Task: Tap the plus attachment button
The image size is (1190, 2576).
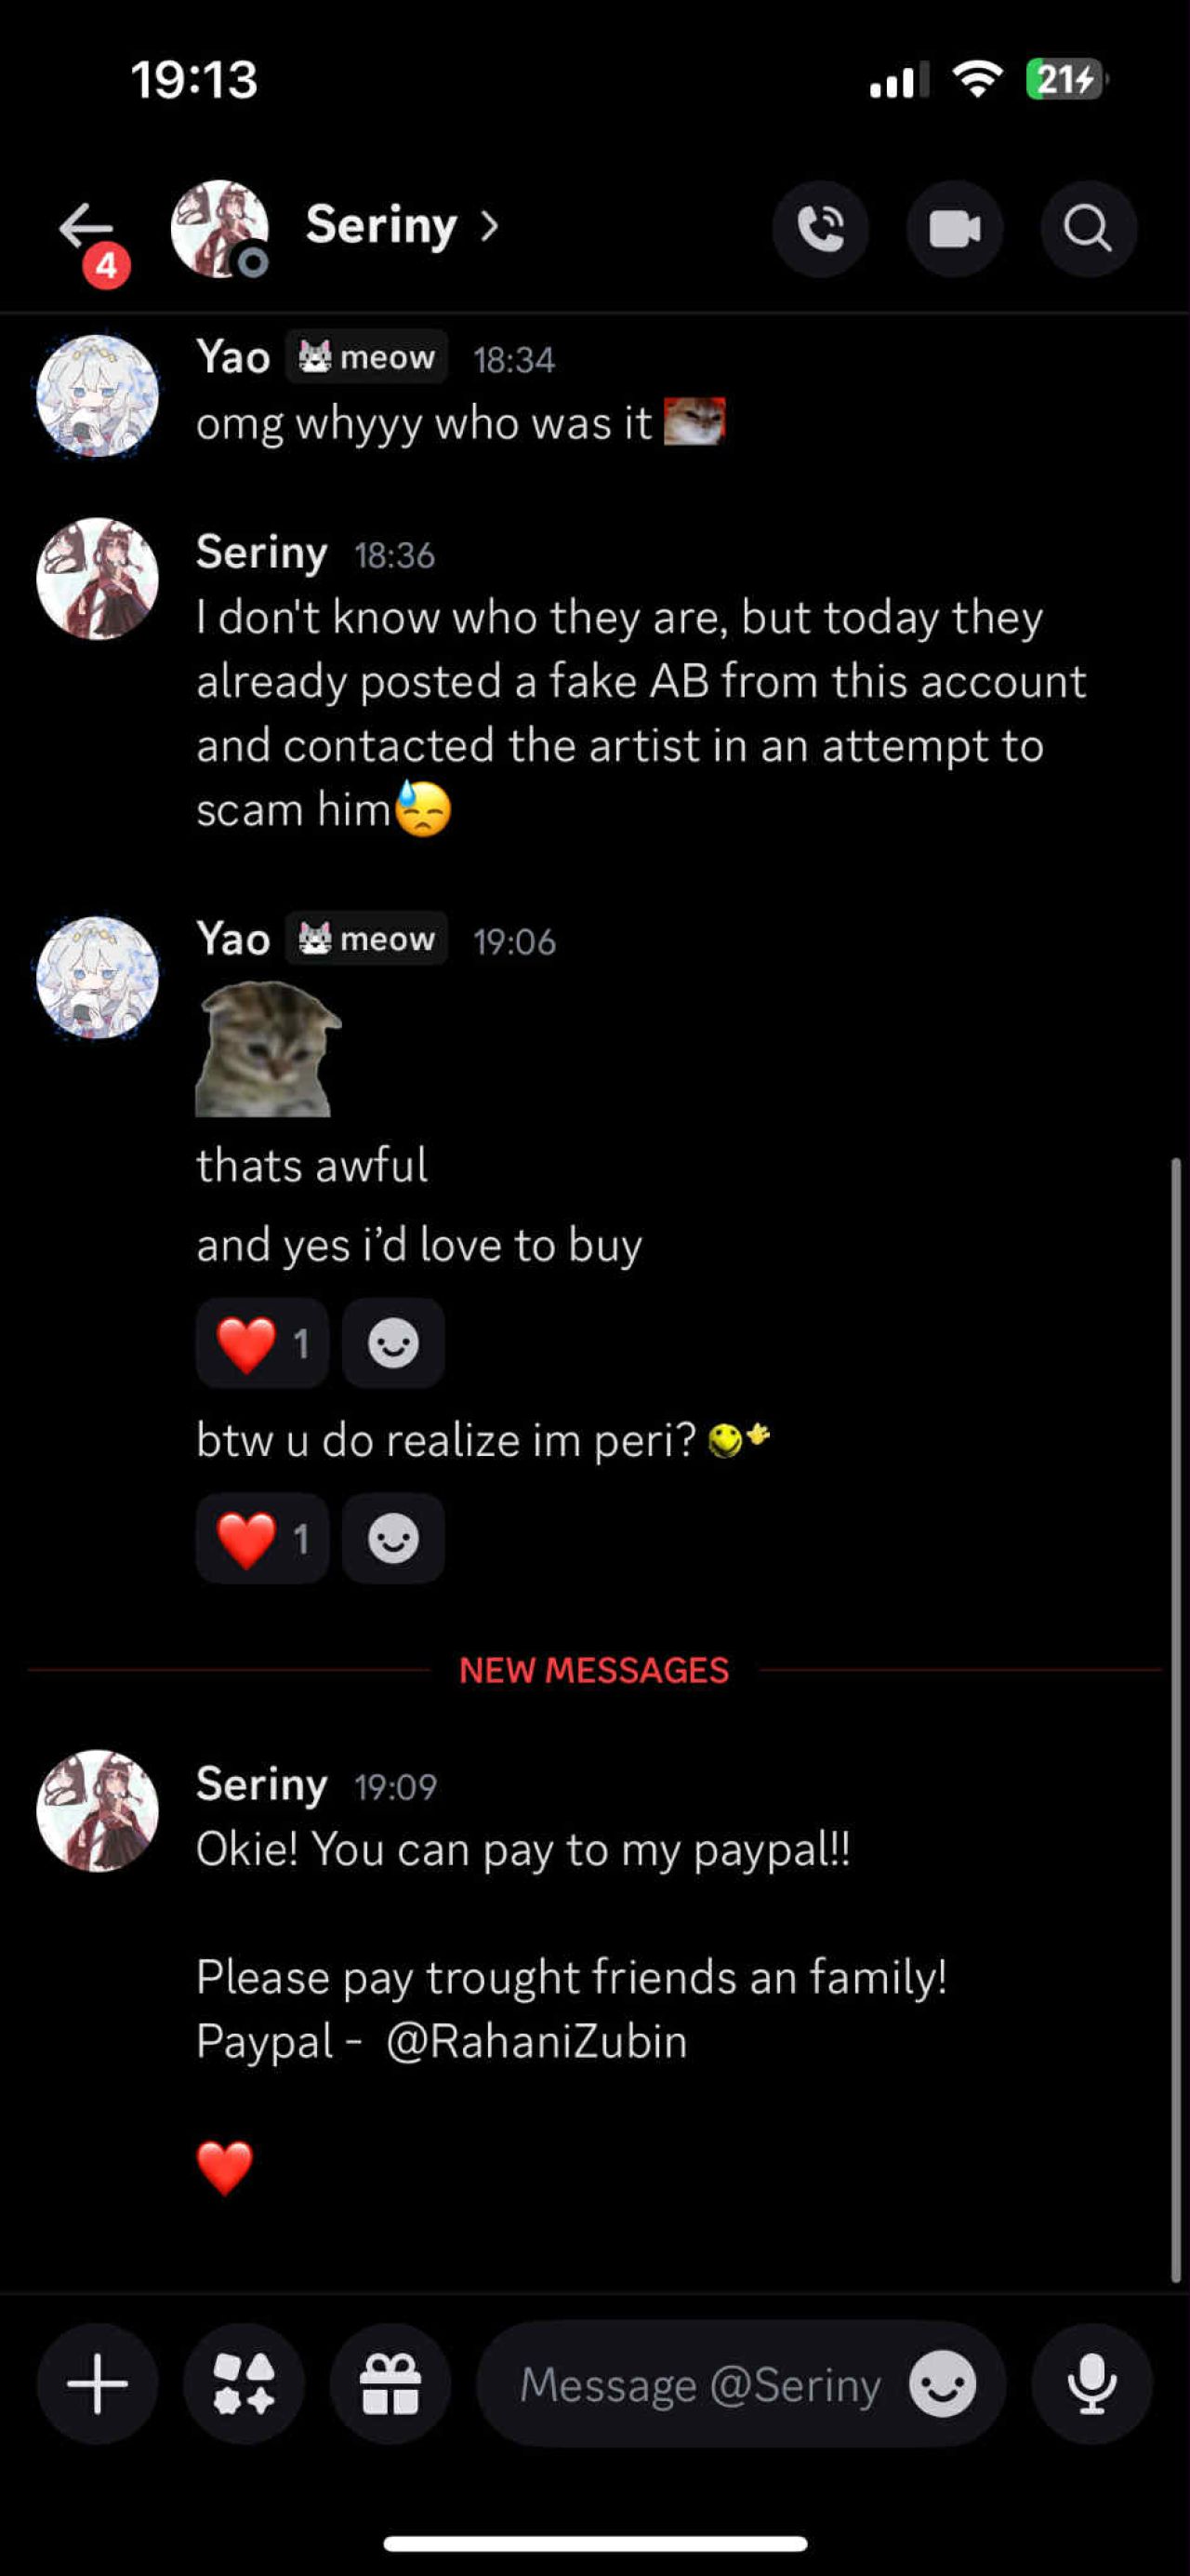Action: (97, 2384)
